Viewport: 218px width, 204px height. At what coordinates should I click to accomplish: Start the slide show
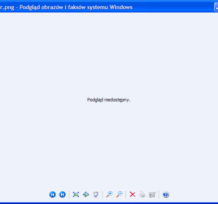coord(96,194)
